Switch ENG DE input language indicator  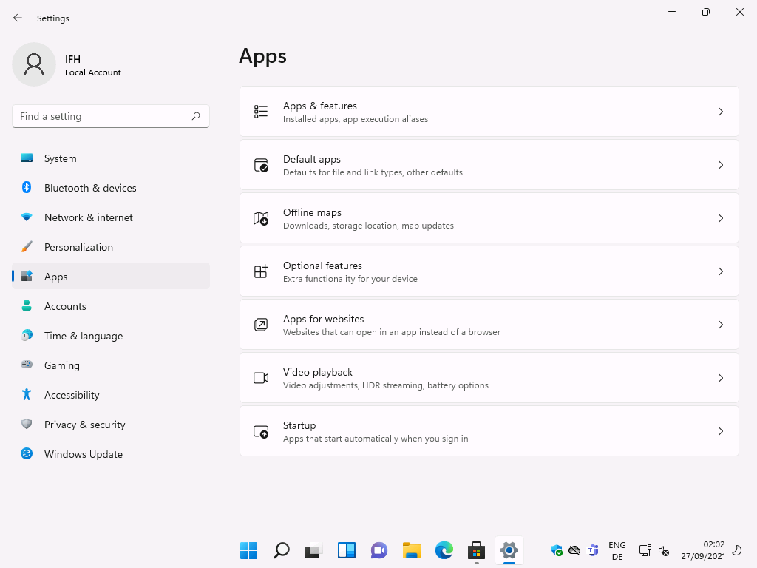[617, 550]
